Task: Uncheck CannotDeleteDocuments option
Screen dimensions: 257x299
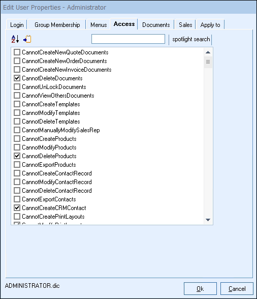Action: coord(17,78)
